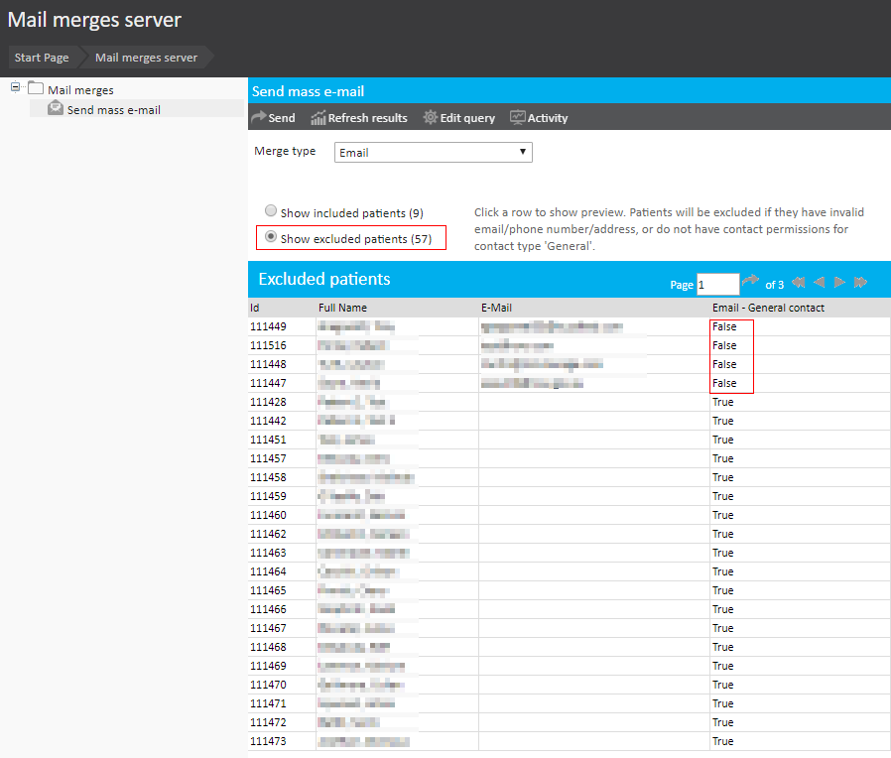Viewport: 891px width, 758px height.
Task: Click the Email - General contact header
Action: pyautogui.click(x=768, y=308)
